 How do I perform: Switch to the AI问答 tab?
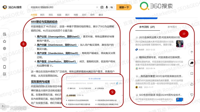(34, 15)
